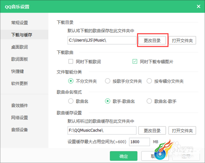
Task: Open 歌词面板 settings
Action: (x=20, y=59)
